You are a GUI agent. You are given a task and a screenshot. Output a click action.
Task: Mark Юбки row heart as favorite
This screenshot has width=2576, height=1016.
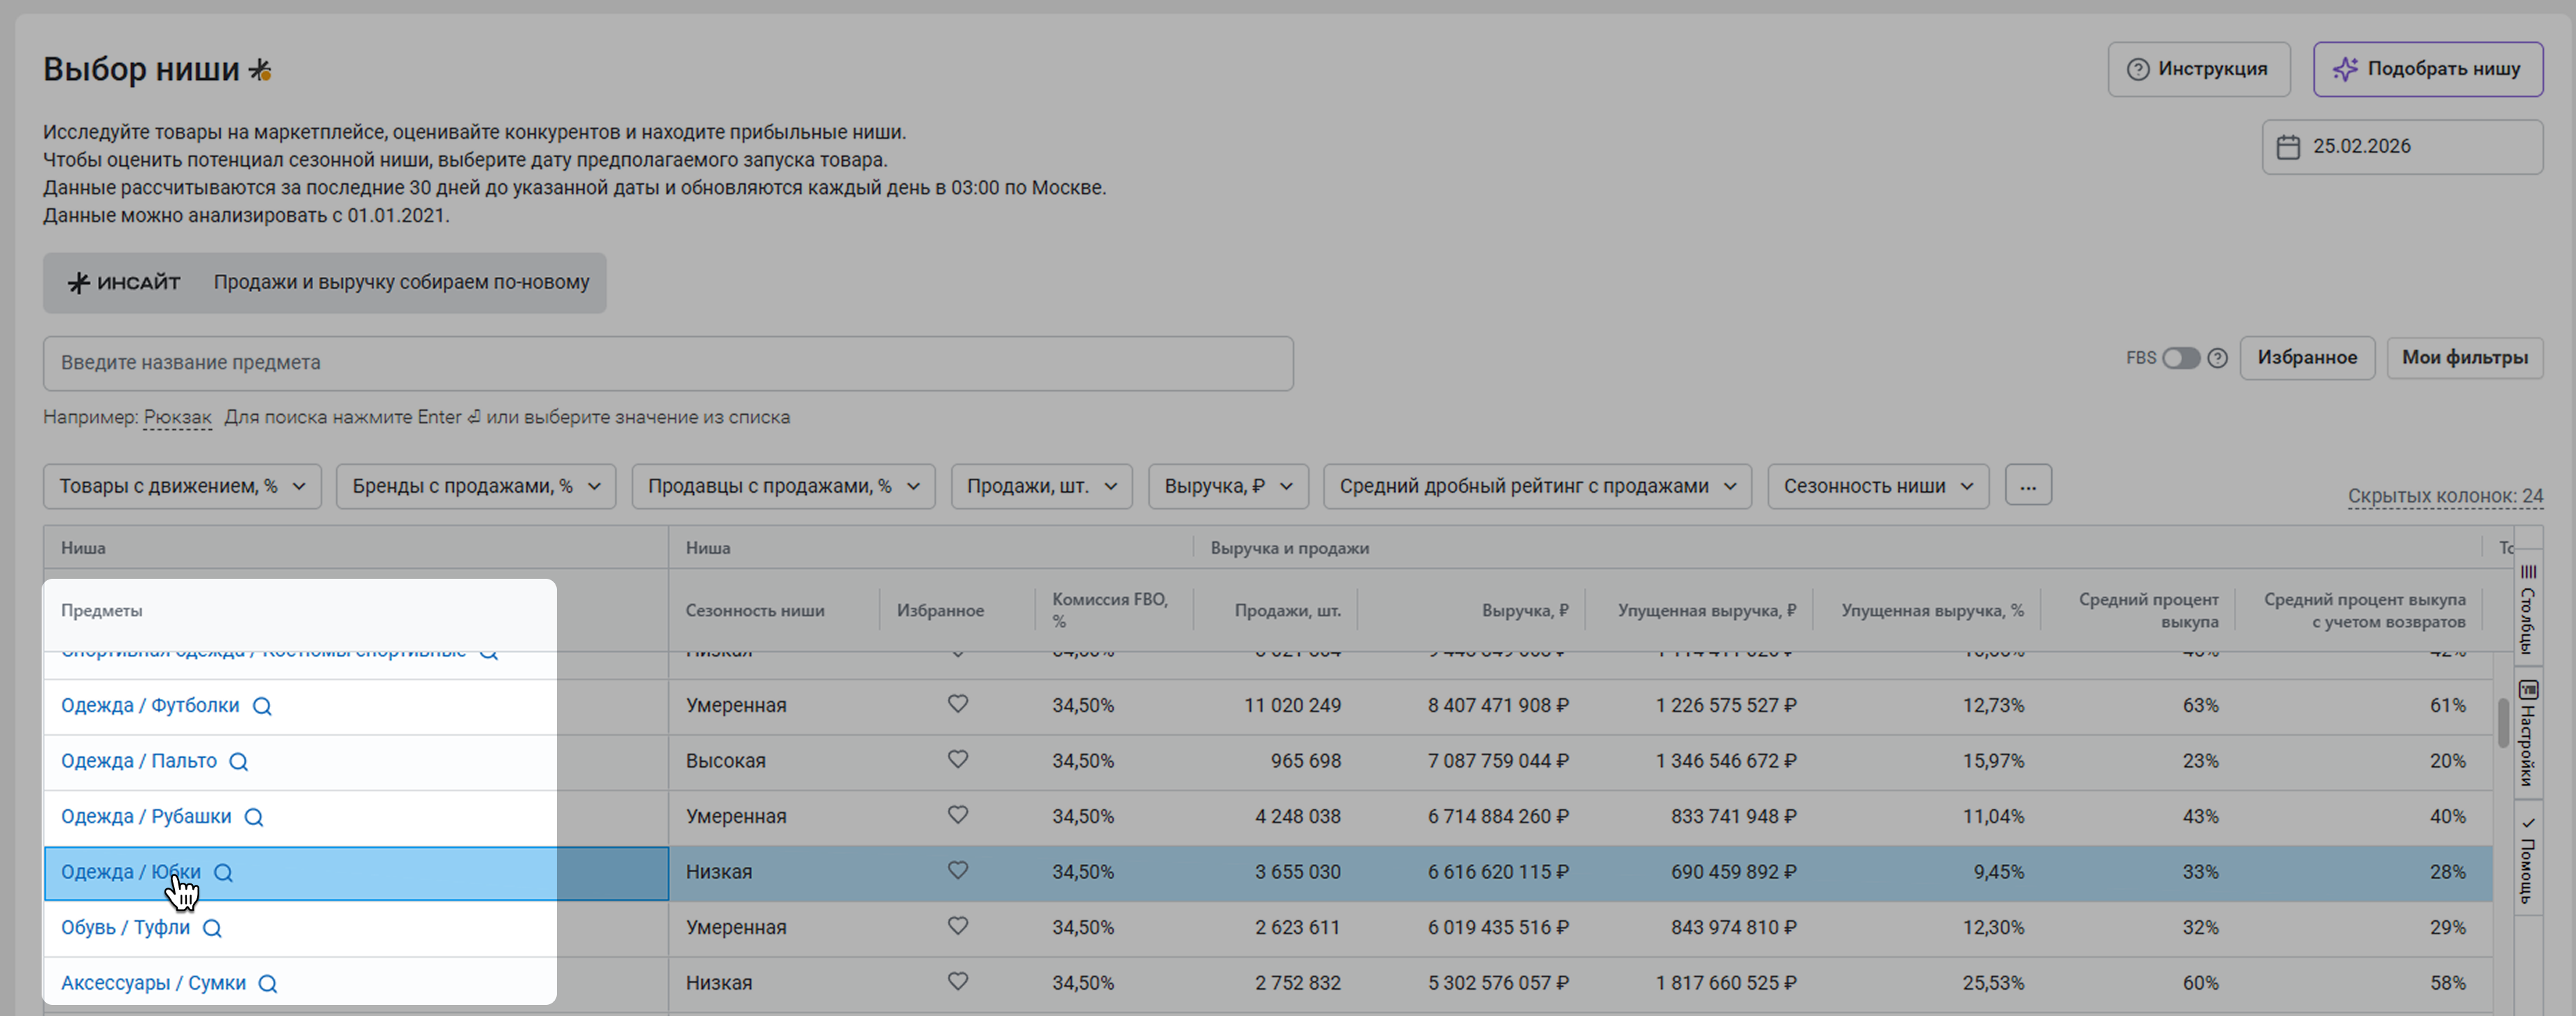pos(957,871)
